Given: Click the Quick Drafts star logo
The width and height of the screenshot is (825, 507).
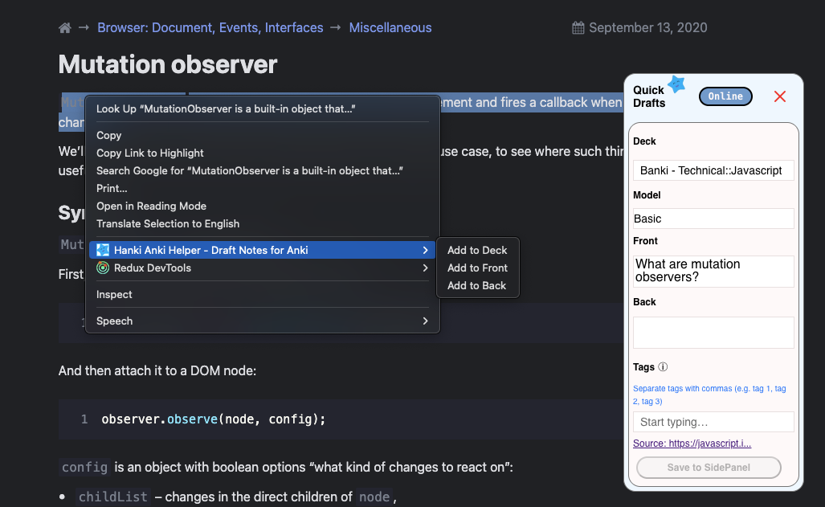Looking at the screenshot, I should pyautogui.click(x=676, y=84).
